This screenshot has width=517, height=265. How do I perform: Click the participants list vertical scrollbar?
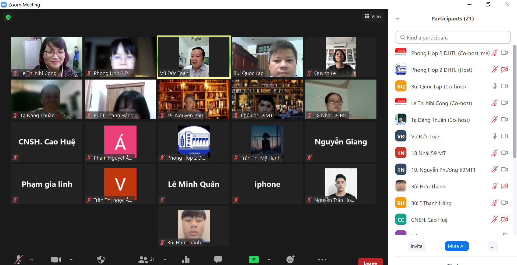pos(515,102)
